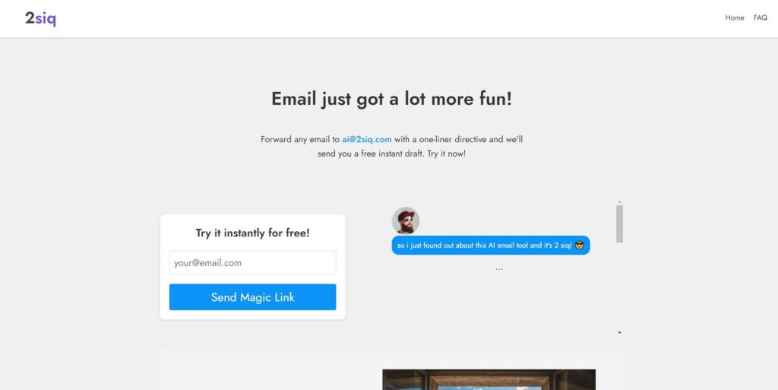The height and width of the screenshot is (390, 778).
Task: Open the photo thumbnail at page bottom
Action: tap(489, 379)
